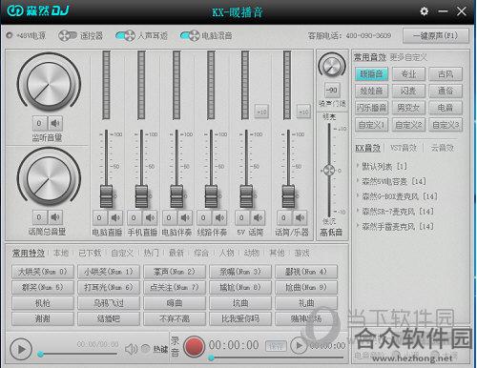This screenshot has height=368, width=477.
Task: Play the 点关注(Num 7) sound effect
Action: tap(175, 287)
